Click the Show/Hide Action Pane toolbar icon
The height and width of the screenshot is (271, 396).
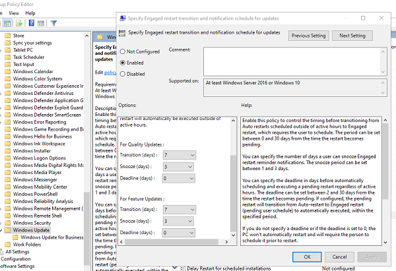pyautogui.click(x=41, y=23)
